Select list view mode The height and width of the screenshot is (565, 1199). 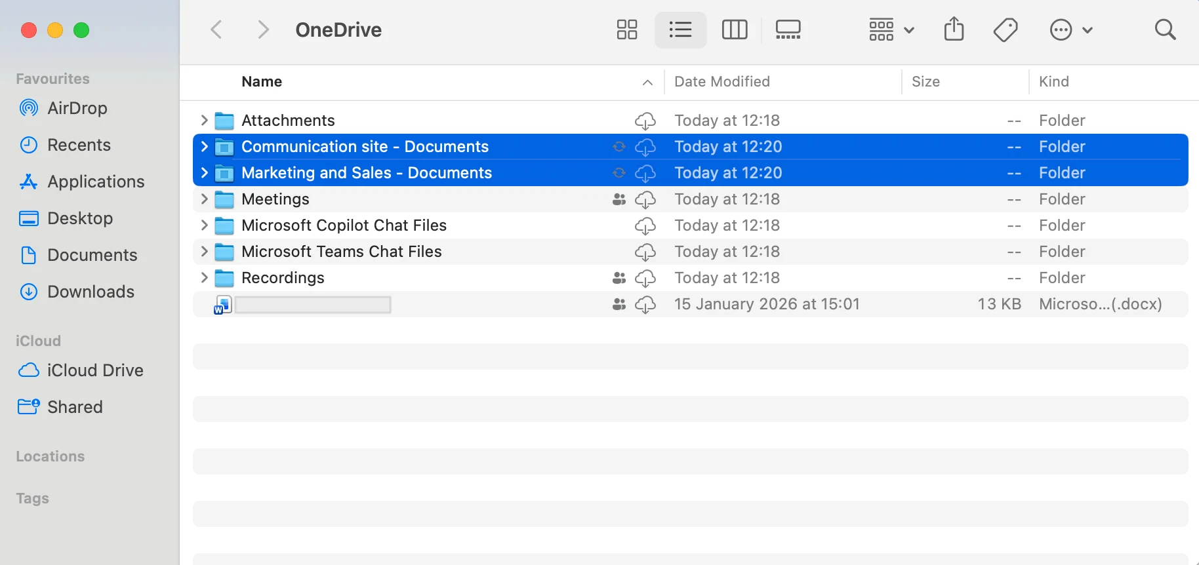[681, 29]
